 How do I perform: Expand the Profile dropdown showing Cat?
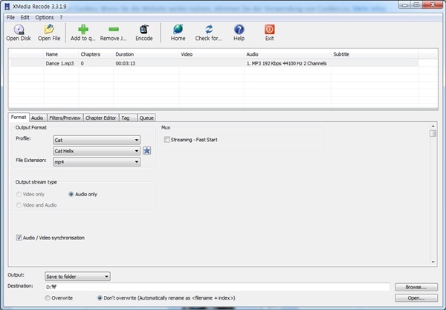click(x=97, y=140)
